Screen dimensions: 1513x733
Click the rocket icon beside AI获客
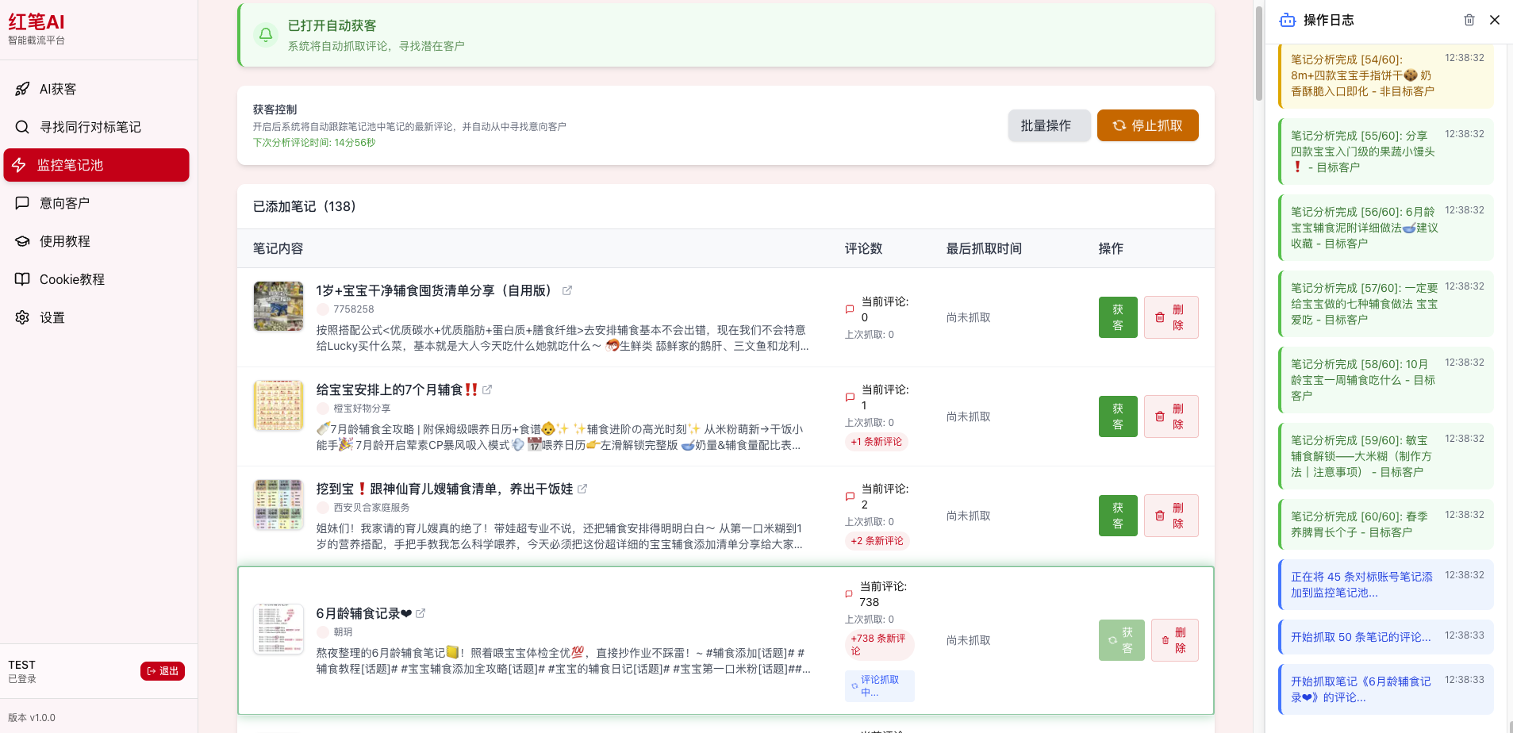(x=22, y=89)
